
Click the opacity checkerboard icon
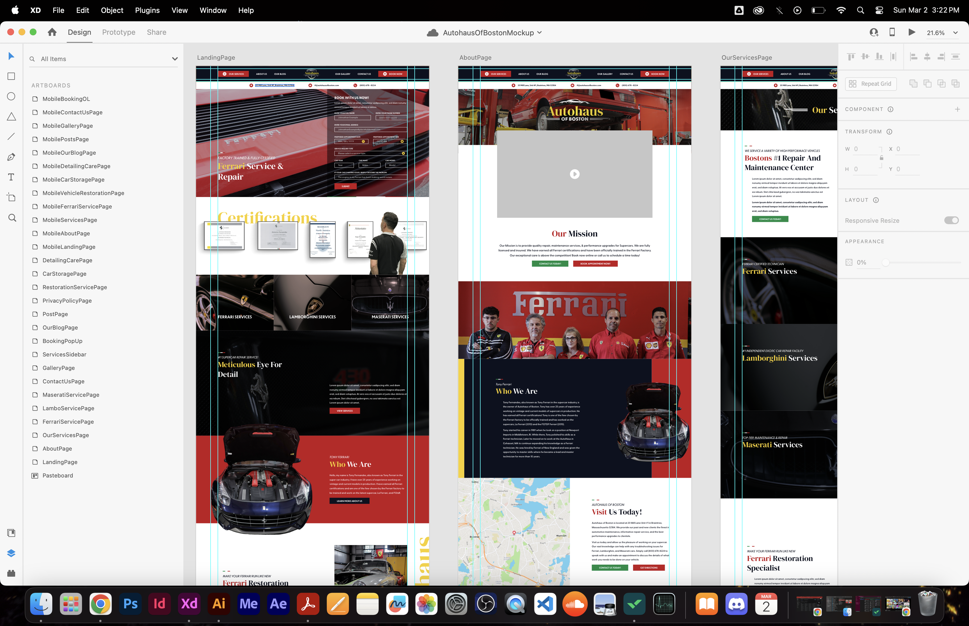point(849,263)
